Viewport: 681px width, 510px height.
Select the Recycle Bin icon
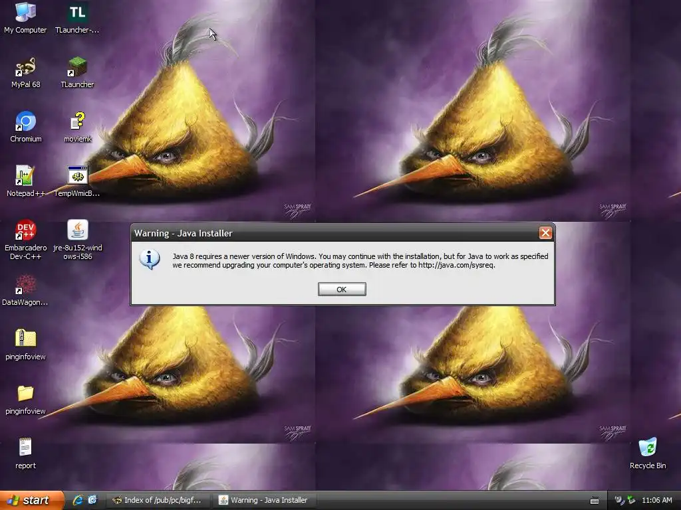[648, 454]
